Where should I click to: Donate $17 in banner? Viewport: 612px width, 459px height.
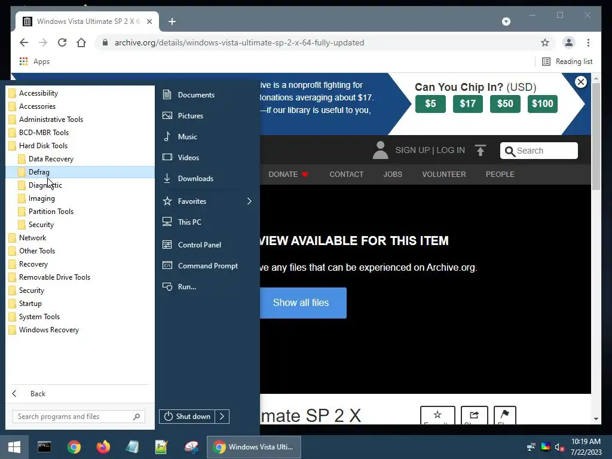point(467,103)
